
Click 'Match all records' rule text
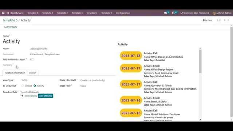click(x=30, y=92)
